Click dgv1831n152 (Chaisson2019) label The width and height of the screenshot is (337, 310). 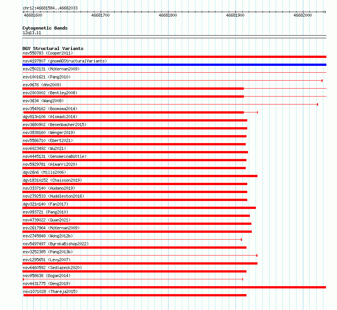[52, 180]
